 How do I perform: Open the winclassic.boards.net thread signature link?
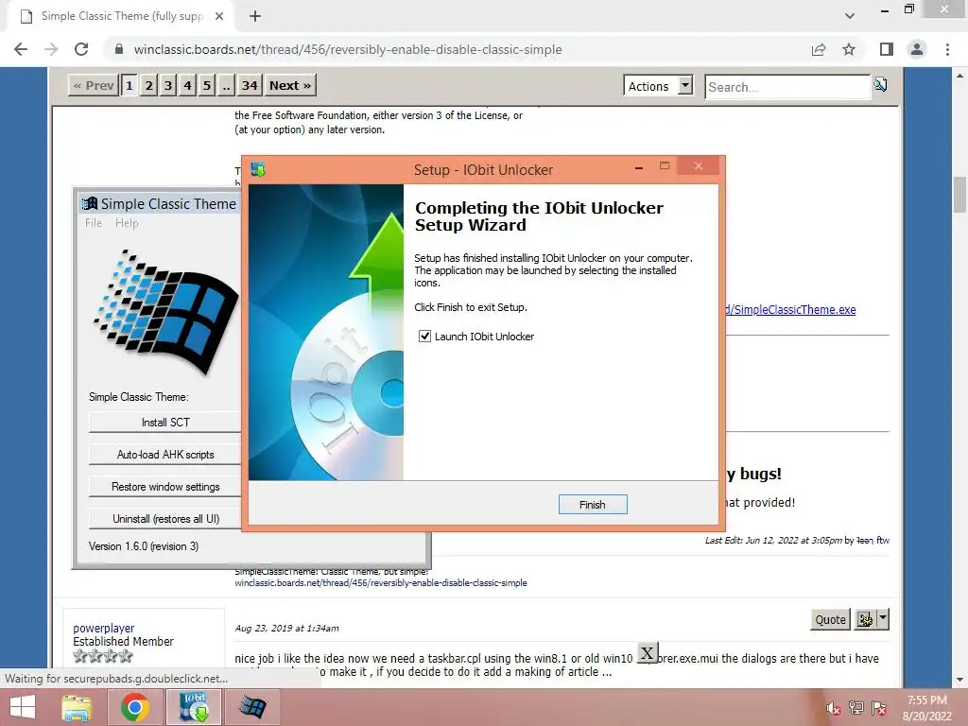click(381, 582)
